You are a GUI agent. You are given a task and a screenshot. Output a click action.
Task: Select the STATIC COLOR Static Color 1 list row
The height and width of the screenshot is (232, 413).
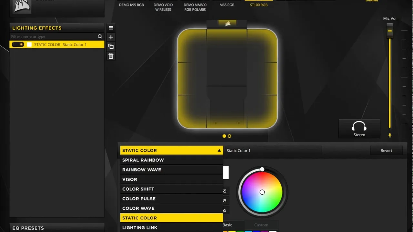57,44
